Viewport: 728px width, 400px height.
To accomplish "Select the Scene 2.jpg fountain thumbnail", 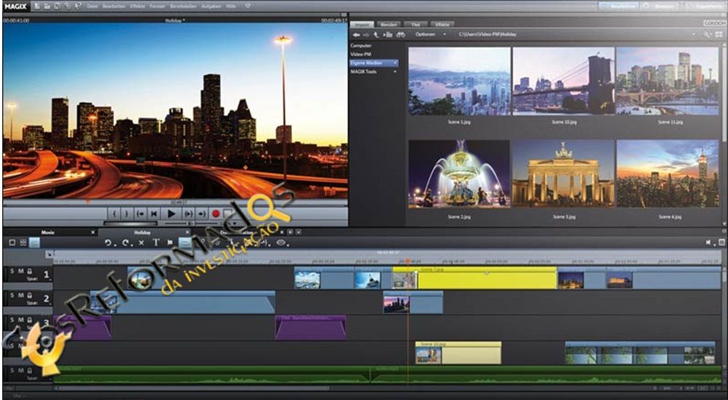I will (459, 174).
